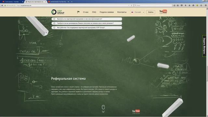Viewport: 208px width, 117px height.
Task: Click the chat bubble icon in the browser toolbar
Action: (193, 6)
